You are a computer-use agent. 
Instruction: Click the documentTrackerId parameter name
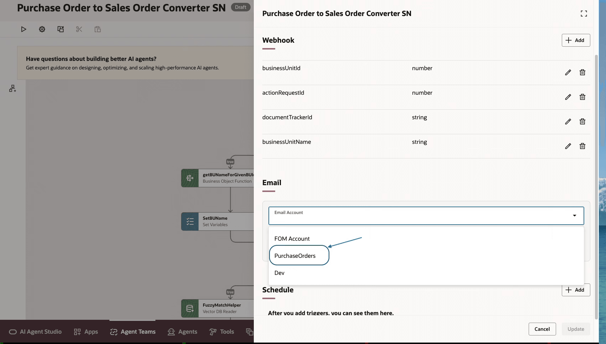tap(287, 117)
